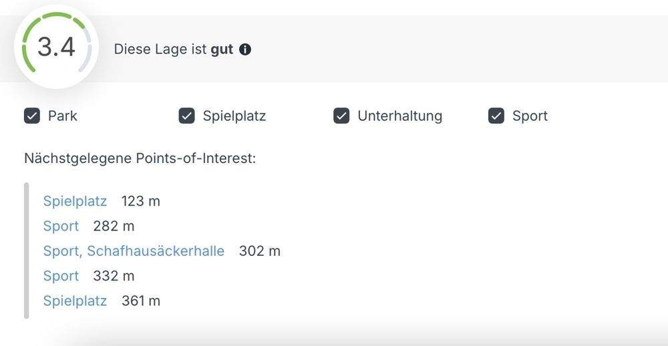
Task: Click the grey vertical bar beside list
Action: (27, 250)
